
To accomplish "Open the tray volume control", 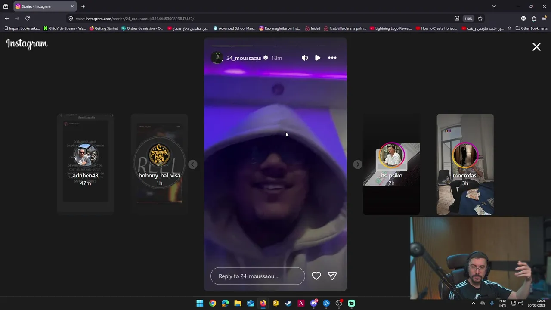I will pos(520,303).
